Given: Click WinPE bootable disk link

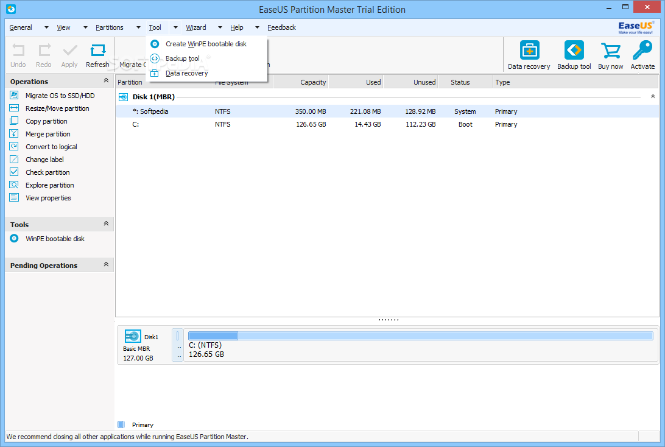Looking at the screenshot, I should 55,239.
